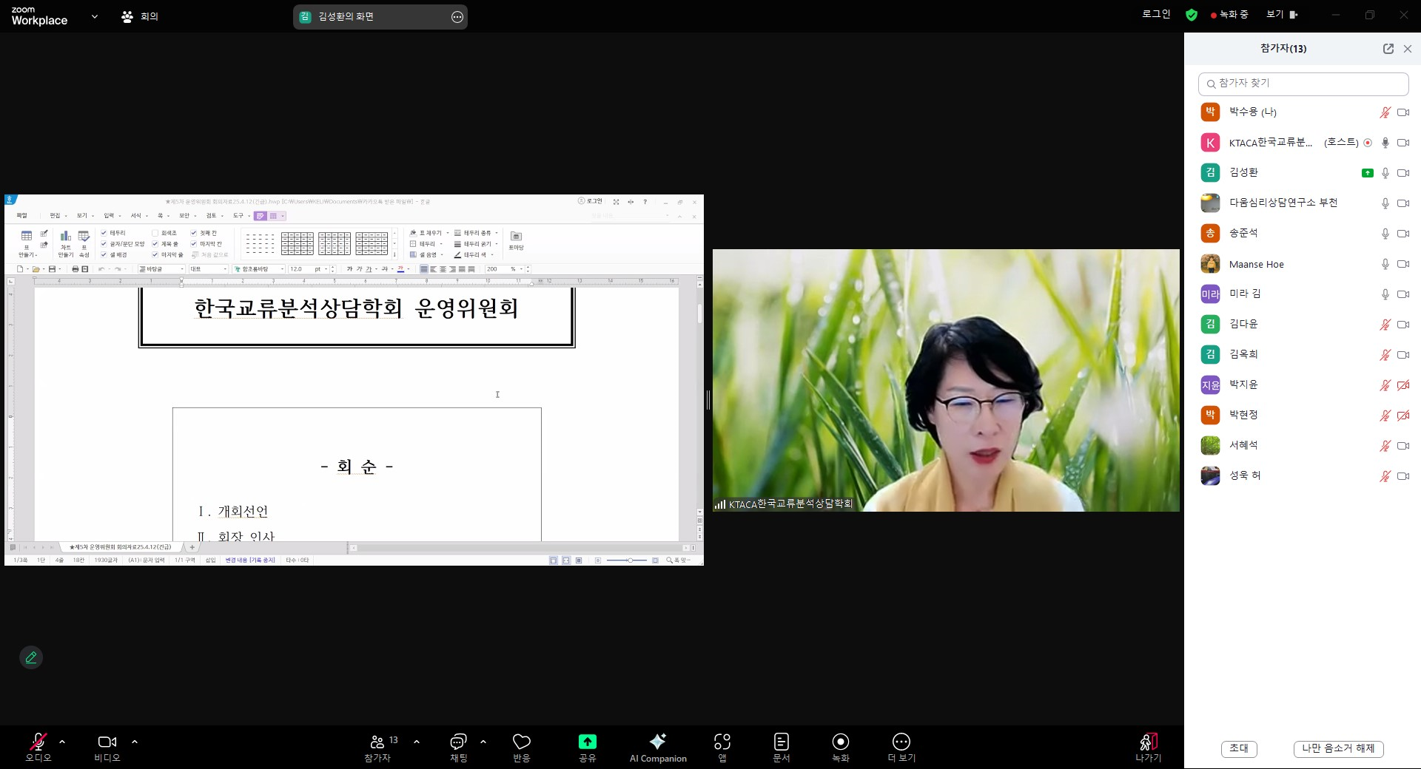The image size is (1421, 769).
Task: Open the Zoom Workplace dropdown chevron
Action: pyautogui.click(x=94, y=16)
